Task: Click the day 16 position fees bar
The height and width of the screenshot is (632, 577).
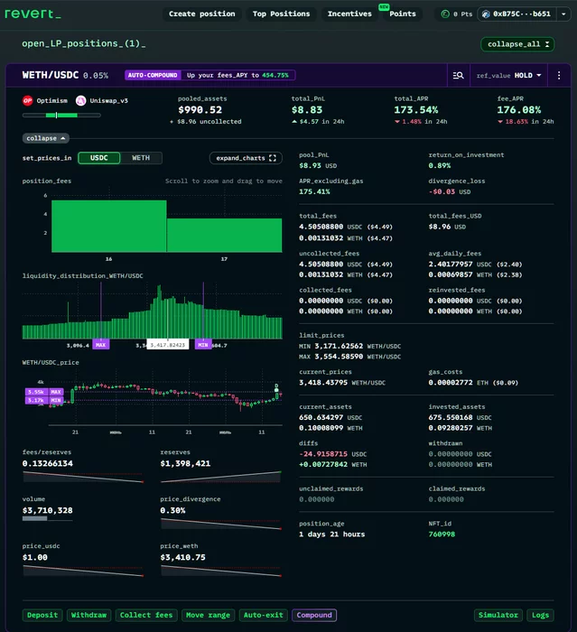Action: pos(109,227)
